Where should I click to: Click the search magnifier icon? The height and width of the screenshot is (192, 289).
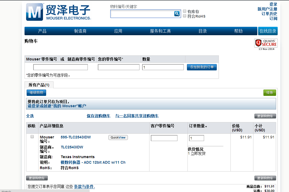point(177,14)
